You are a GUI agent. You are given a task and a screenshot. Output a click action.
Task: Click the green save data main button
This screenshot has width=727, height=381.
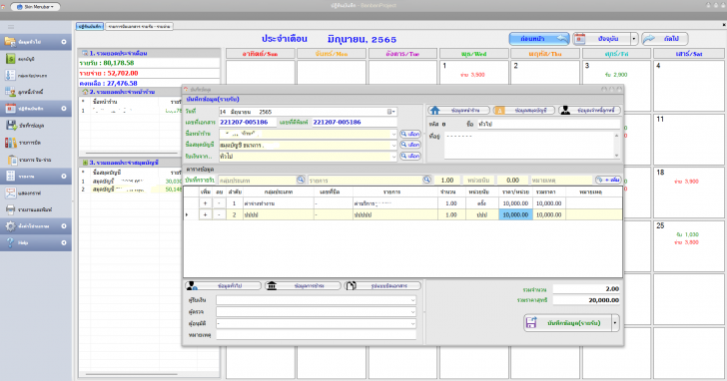[568, 323]
